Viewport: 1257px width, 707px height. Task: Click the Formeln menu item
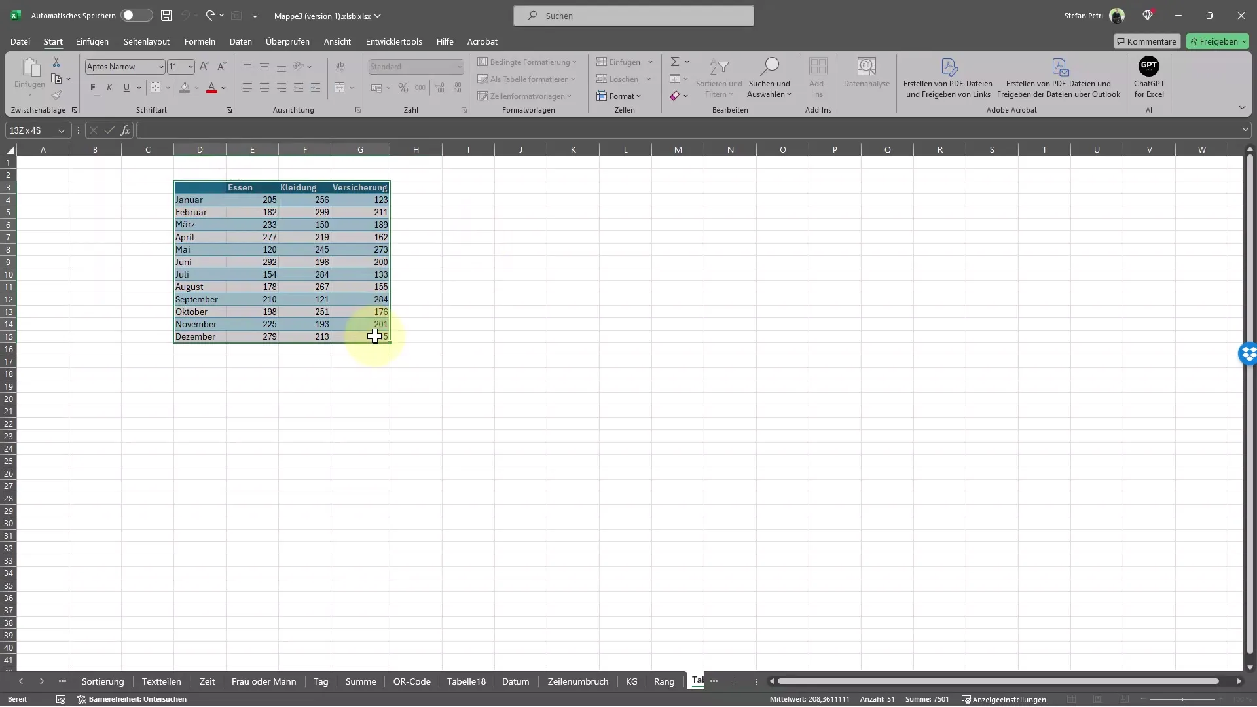pos(200,41)
